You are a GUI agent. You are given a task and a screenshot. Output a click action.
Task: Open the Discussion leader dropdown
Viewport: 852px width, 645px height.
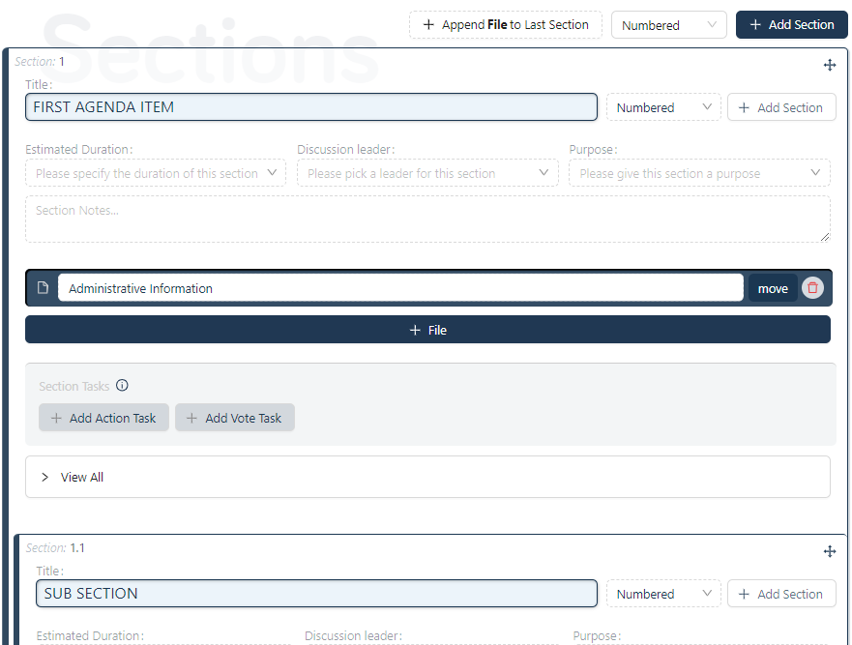[427, 173]
